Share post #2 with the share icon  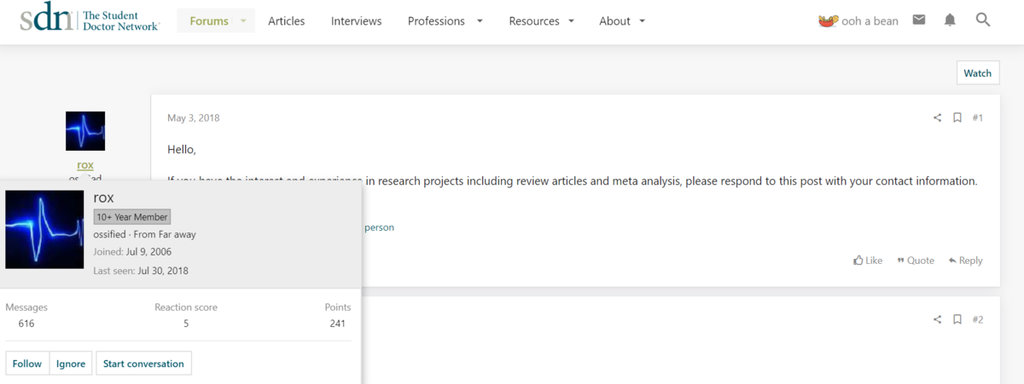click(x=937, y=319)
